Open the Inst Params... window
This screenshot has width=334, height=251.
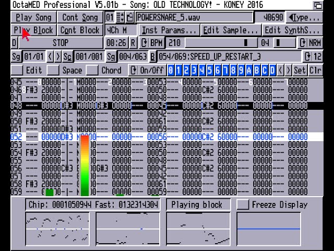click(x=169, y=30)
